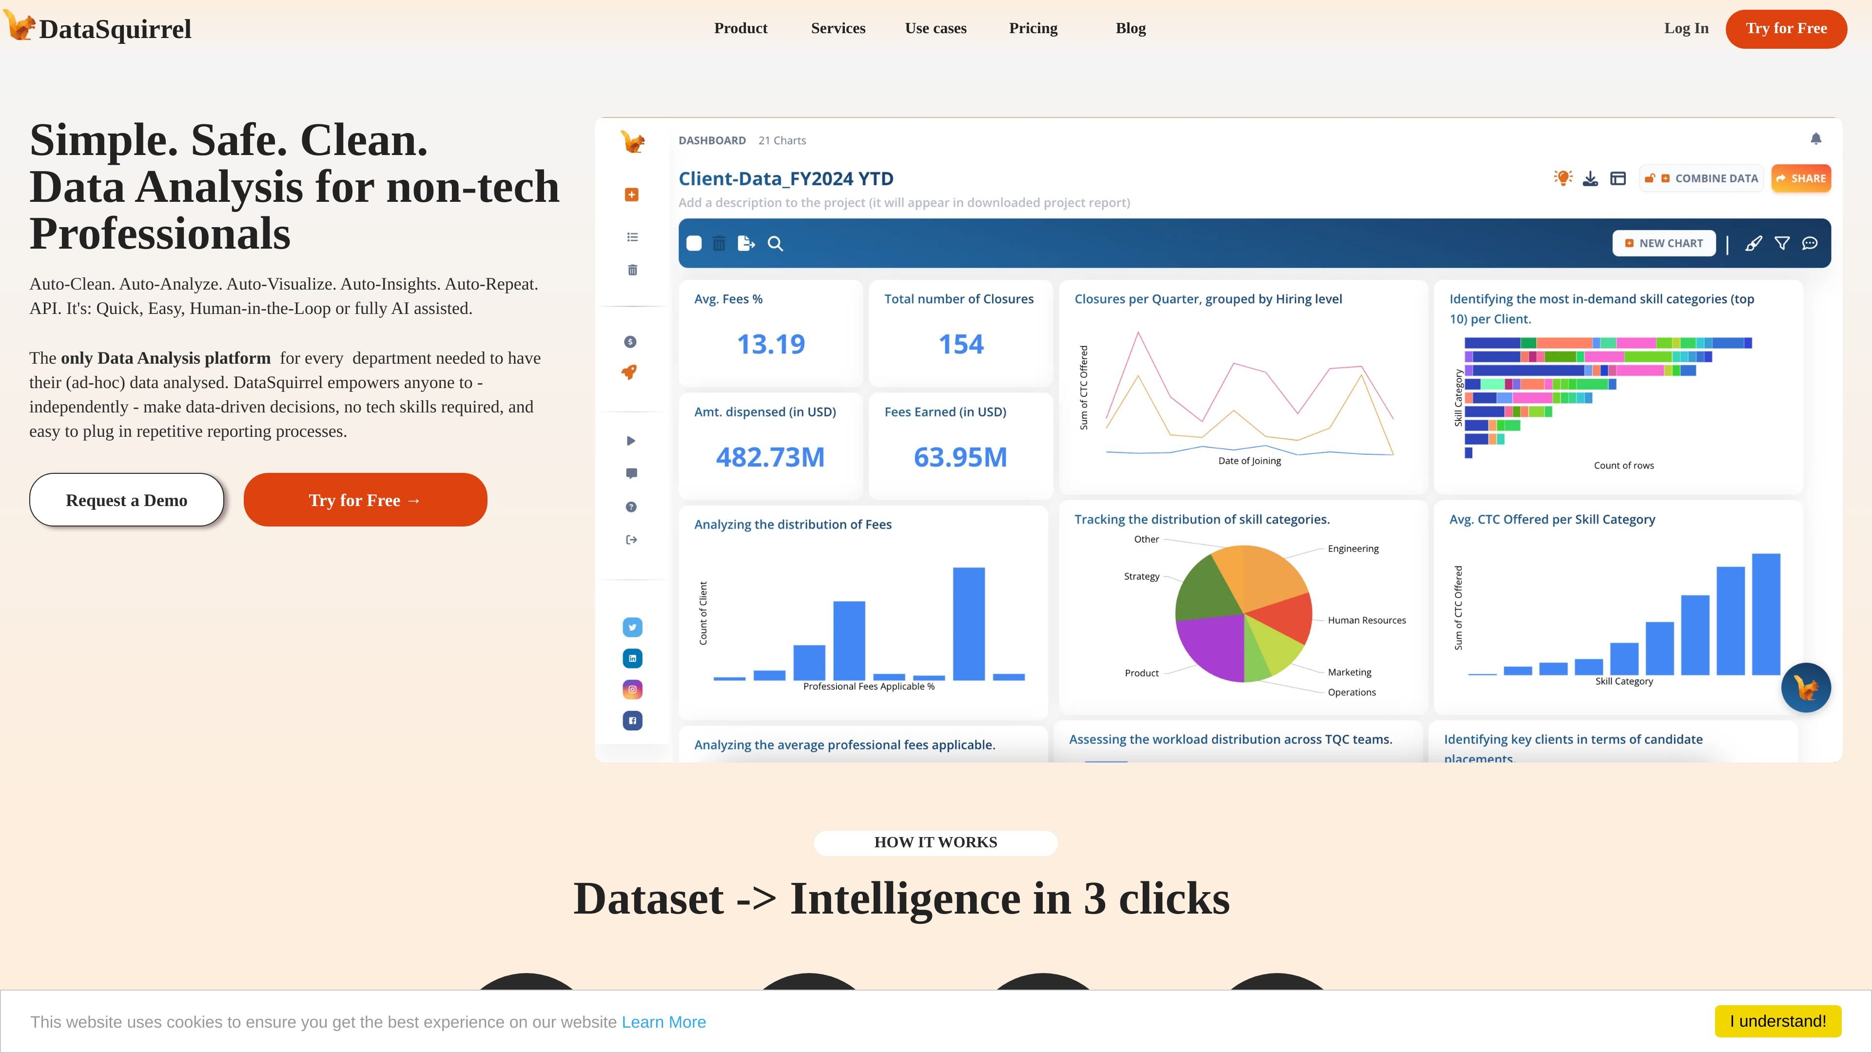Open the Instagram social icon
This screenshot has height=1053, width=1872.
[x=632, y=690]
